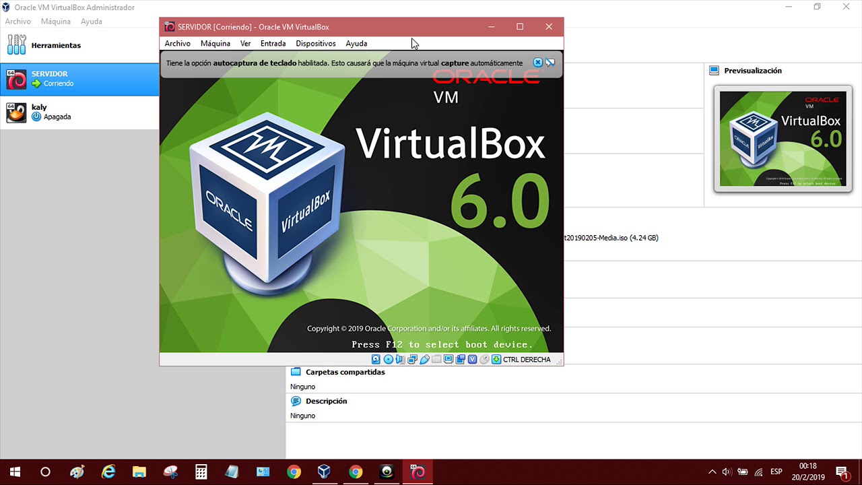Viewport: 862px width, 485px height.
Task: Click the SERVIDOR Debian OS icon
Action: [16, 79]
